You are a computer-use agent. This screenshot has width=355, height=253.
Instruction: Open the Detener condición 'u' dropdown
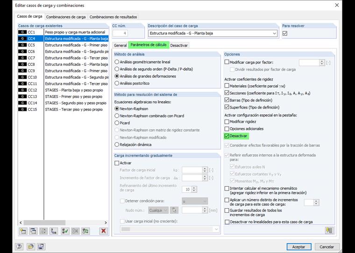pyautogui.click(x=195, y=201)
